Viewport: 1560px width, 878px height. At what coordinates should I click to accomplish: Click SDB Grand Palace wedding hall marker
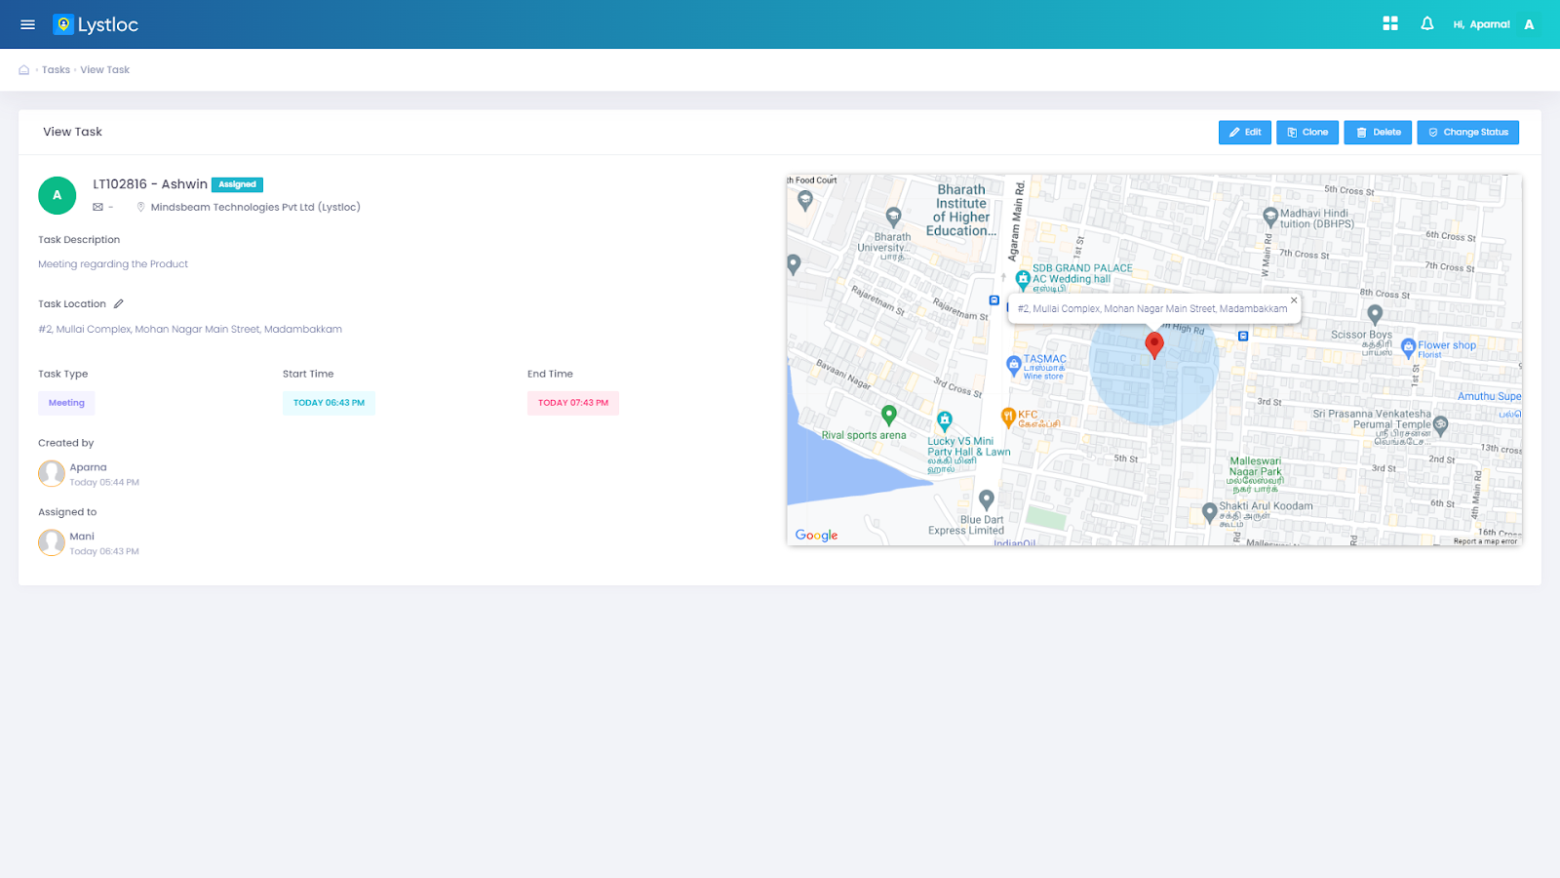pos(1023,280)
